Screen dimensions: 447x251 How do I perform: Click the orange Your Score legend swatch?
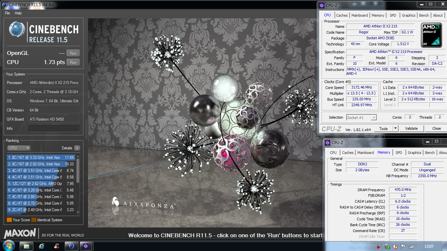coord(9,220)
